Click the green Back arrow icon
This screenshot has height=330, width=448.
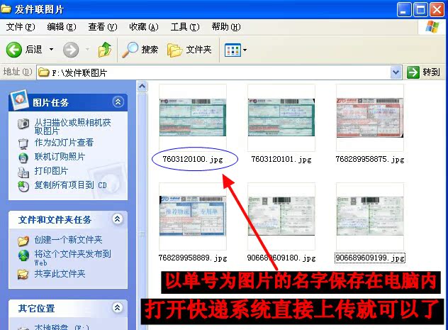[13, 50]
